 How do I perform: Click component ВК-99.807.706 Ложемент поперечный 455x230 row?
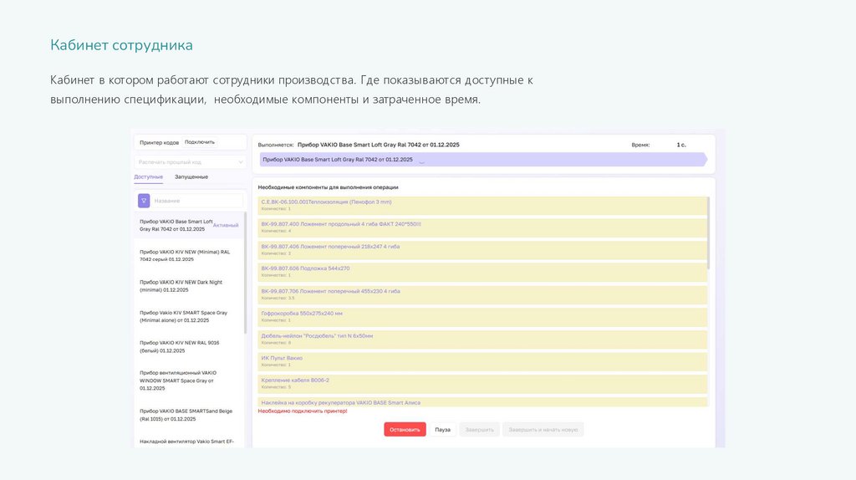coord(482,295)
